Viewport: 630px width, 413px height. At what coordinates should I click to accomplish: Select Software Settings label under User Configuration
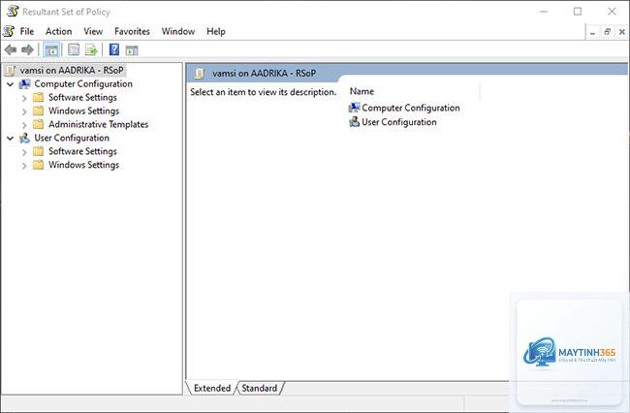click(x=82, y=151)
